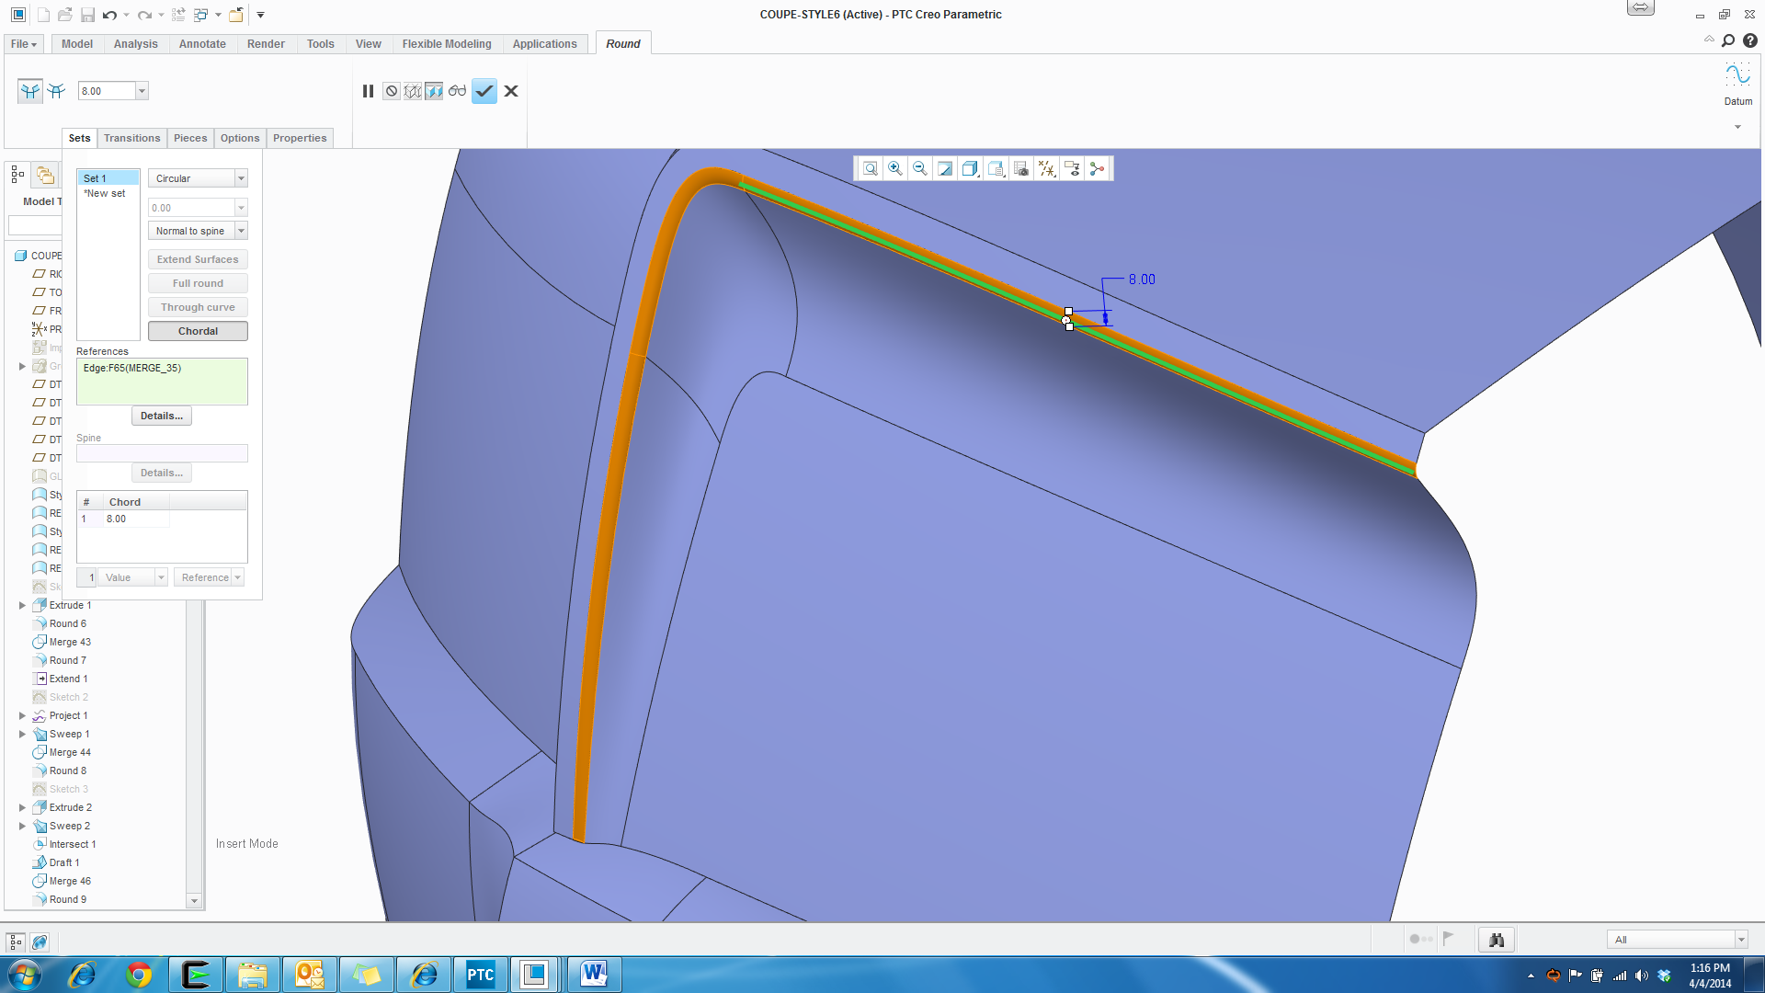Open Datum Display Filters icon
Image resolution: width=1765 pixels, height=993 pixels.
pyautogui.click(x=1046, y=168)
